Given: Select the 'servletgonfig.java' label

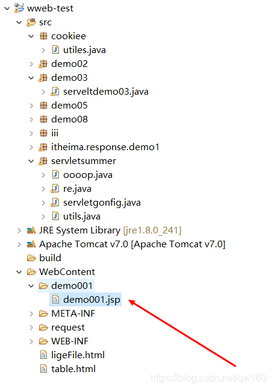Looking at the screenshot, I should pos(102,203).
